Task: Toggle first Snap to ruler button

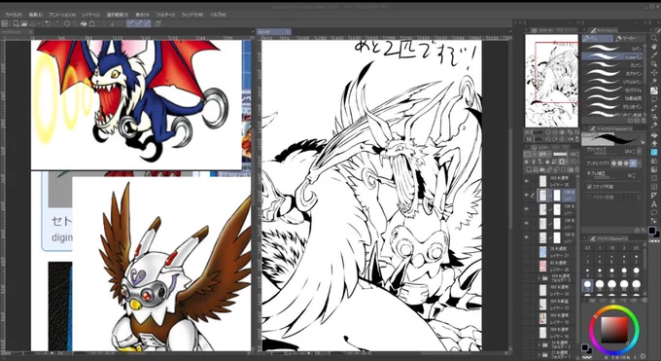Action: pos(130,23)
